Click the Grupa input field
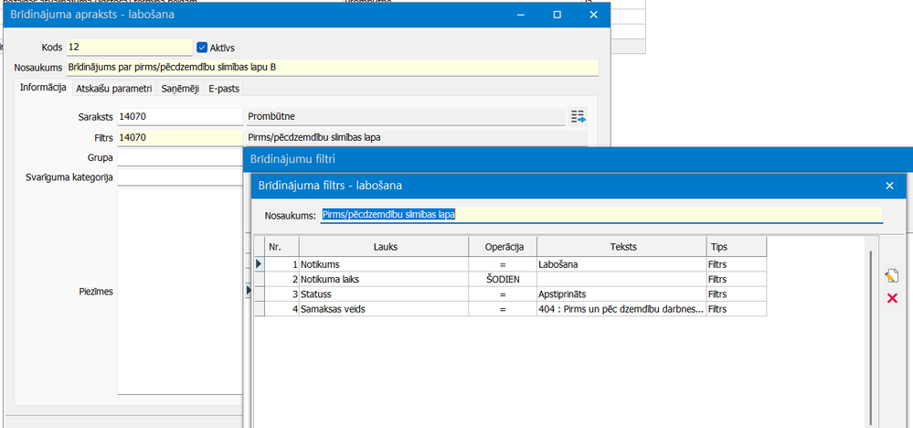 (180, 157)
